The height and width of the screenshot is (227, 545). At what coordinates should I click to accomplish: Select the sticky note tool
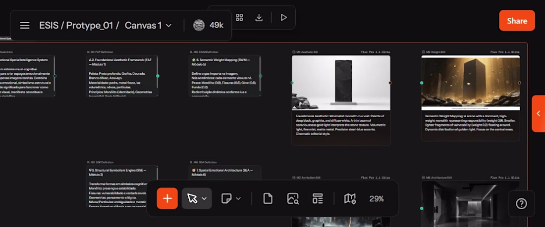click(226, 198)
